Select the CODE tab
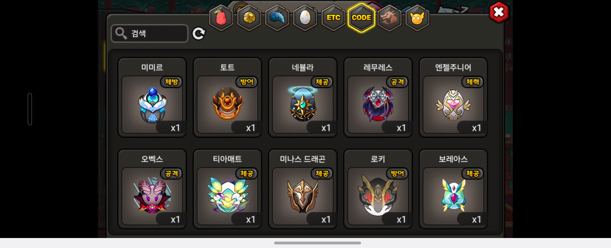Viewport: 611px width, 248px height. pyautogui.click(x=361, y=18)
